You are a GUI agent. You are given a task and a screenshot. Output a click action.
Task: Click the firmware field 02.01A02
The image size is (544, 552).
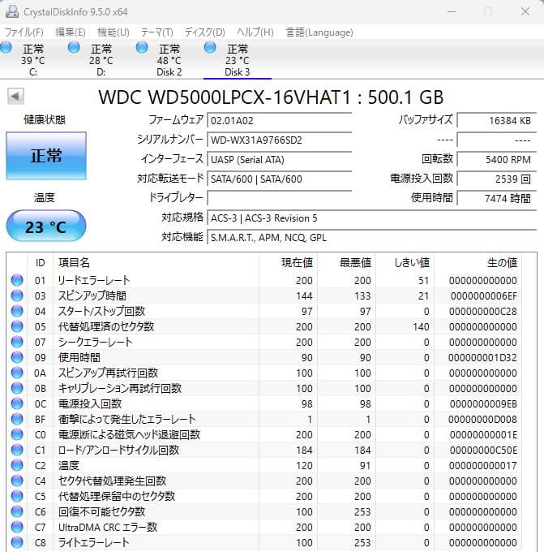point(280,120)
